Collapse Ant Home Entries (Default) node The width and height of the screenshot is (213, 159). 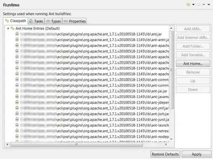point(8,28)
